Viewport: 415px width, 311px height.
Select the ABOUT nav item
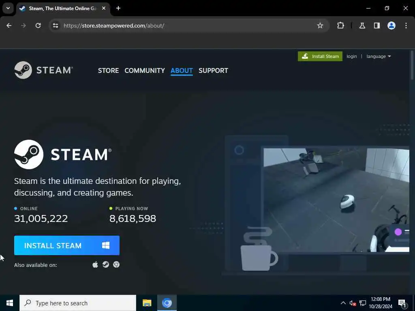pos(182,70)
